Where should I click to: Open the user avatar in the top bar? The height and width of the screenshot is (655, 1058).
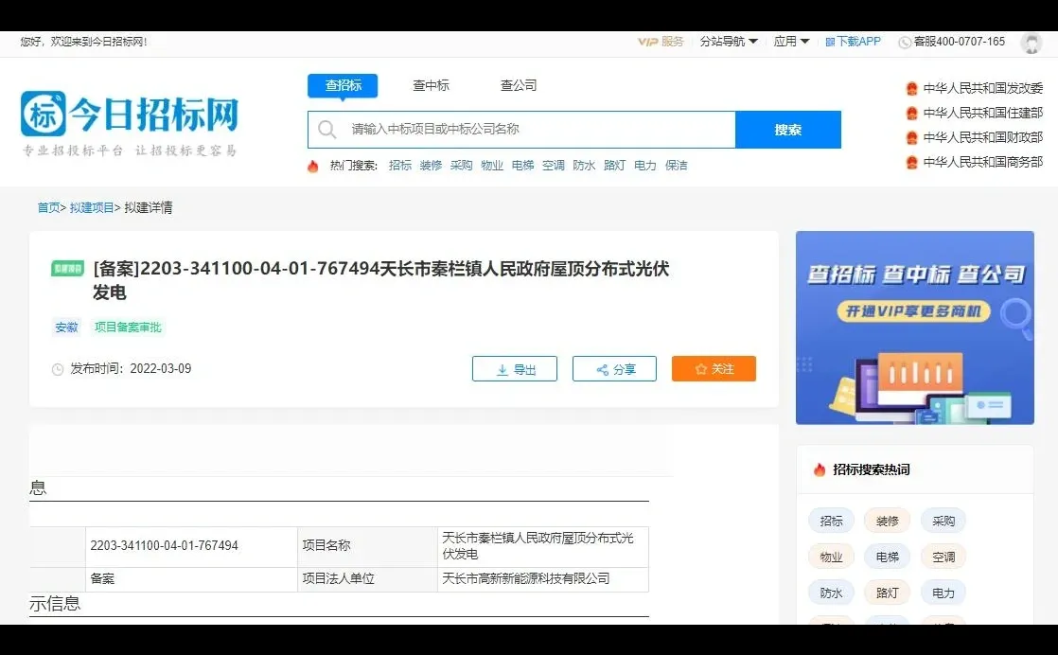tap(1032, 43)
